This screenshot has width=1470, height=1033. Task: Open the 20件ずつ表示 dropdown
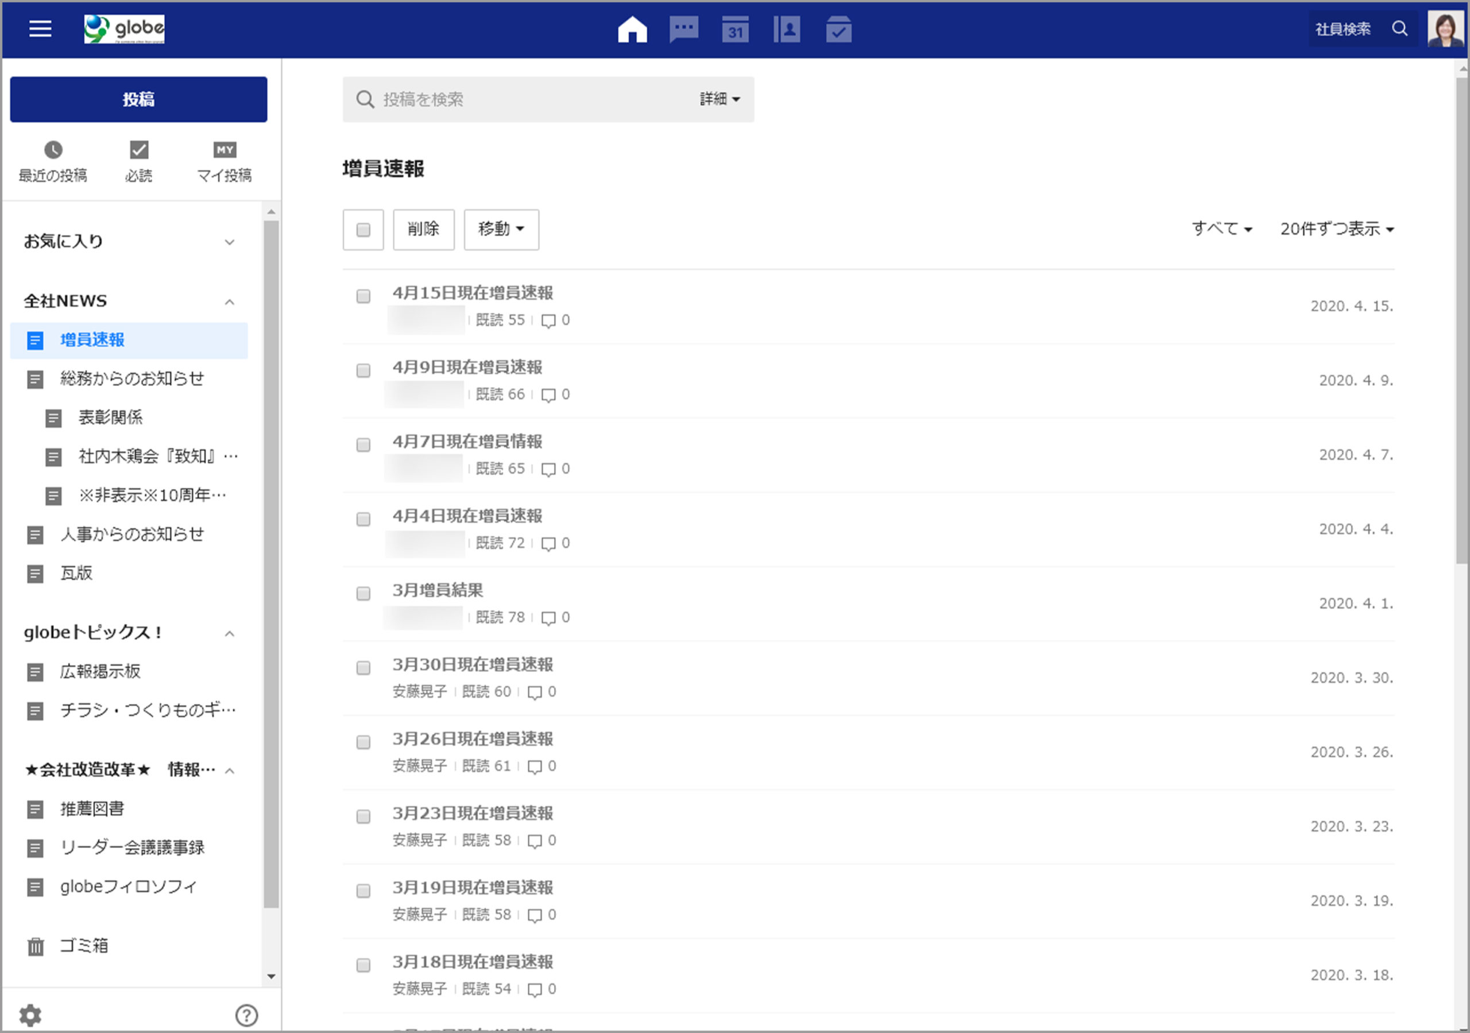pos(1336,229)
